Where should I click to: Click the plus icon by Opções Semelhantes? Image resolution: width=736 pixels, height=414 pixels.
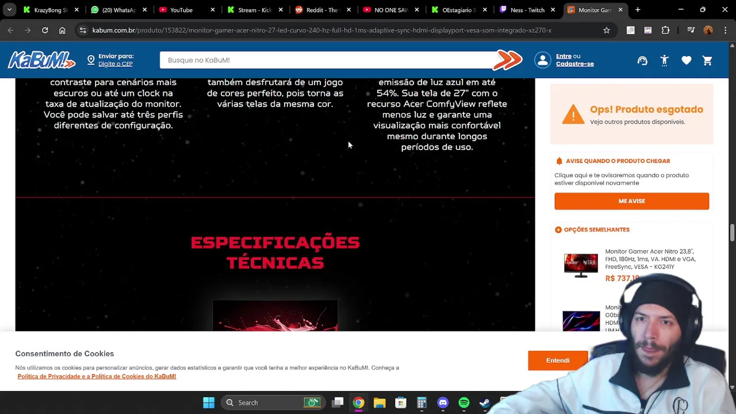tap(558, 229)
